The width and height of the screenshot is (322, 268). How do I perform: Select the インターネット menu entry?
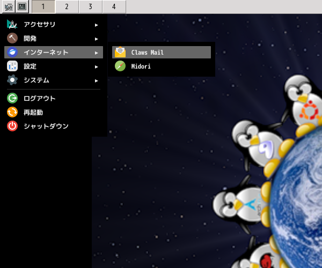click(54, 53)
